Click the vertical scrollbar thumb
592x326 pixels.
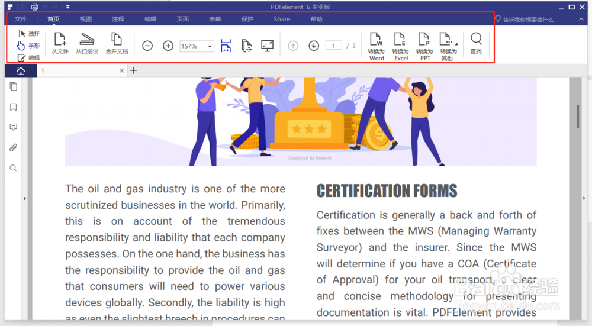click(x=578, y=116)
